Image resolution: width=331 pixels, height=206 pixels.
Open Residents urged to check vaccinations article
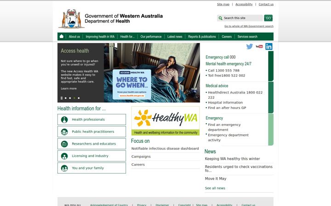click(239, 168)
